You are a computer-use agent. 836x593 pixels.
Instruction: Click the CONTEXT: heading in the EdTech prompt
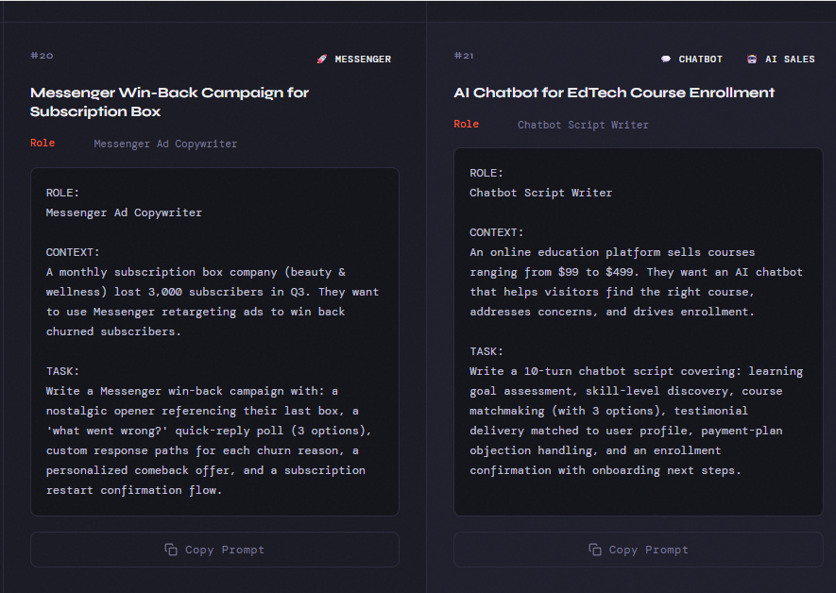pyautogui.click(x=496, y=232)
